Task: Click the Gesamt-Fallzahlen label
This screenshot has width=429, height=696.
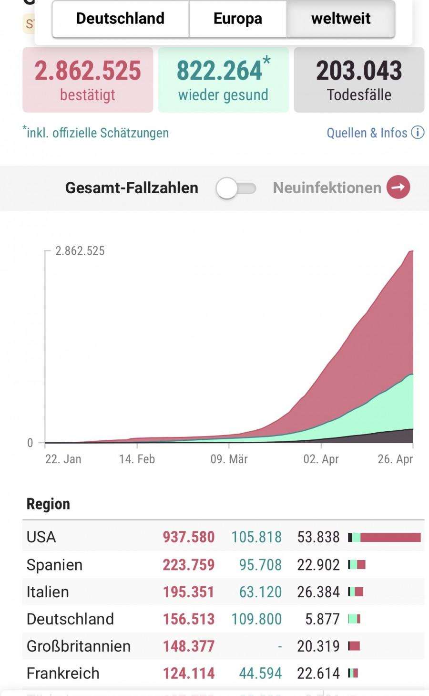Action: coord(132,187)
